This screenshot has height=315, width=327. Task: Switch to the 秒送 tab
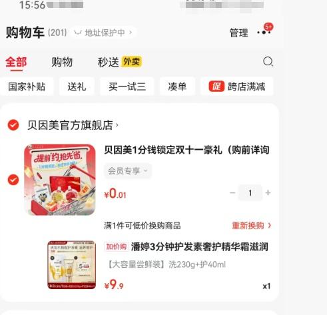click(109, 62)
